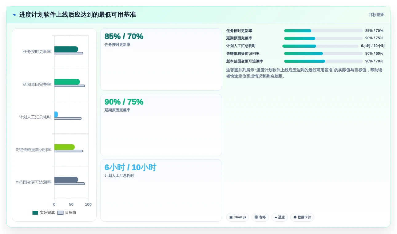Click the 版本范围变更可追溯率 row label in progress list
This screenshot has height=234, width=397.
pos(245,61)
